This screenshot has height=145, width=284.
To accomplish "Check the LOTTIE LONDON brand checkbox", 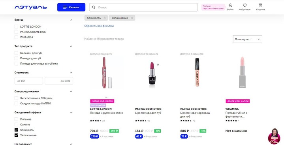I will click(16, 26).
